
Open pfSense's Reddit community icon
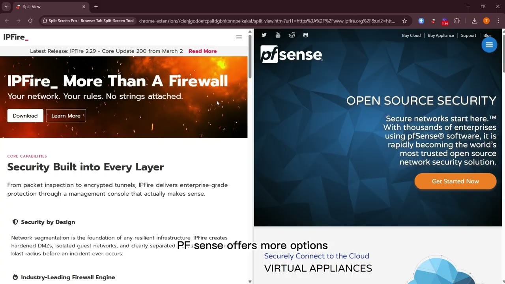292,35
